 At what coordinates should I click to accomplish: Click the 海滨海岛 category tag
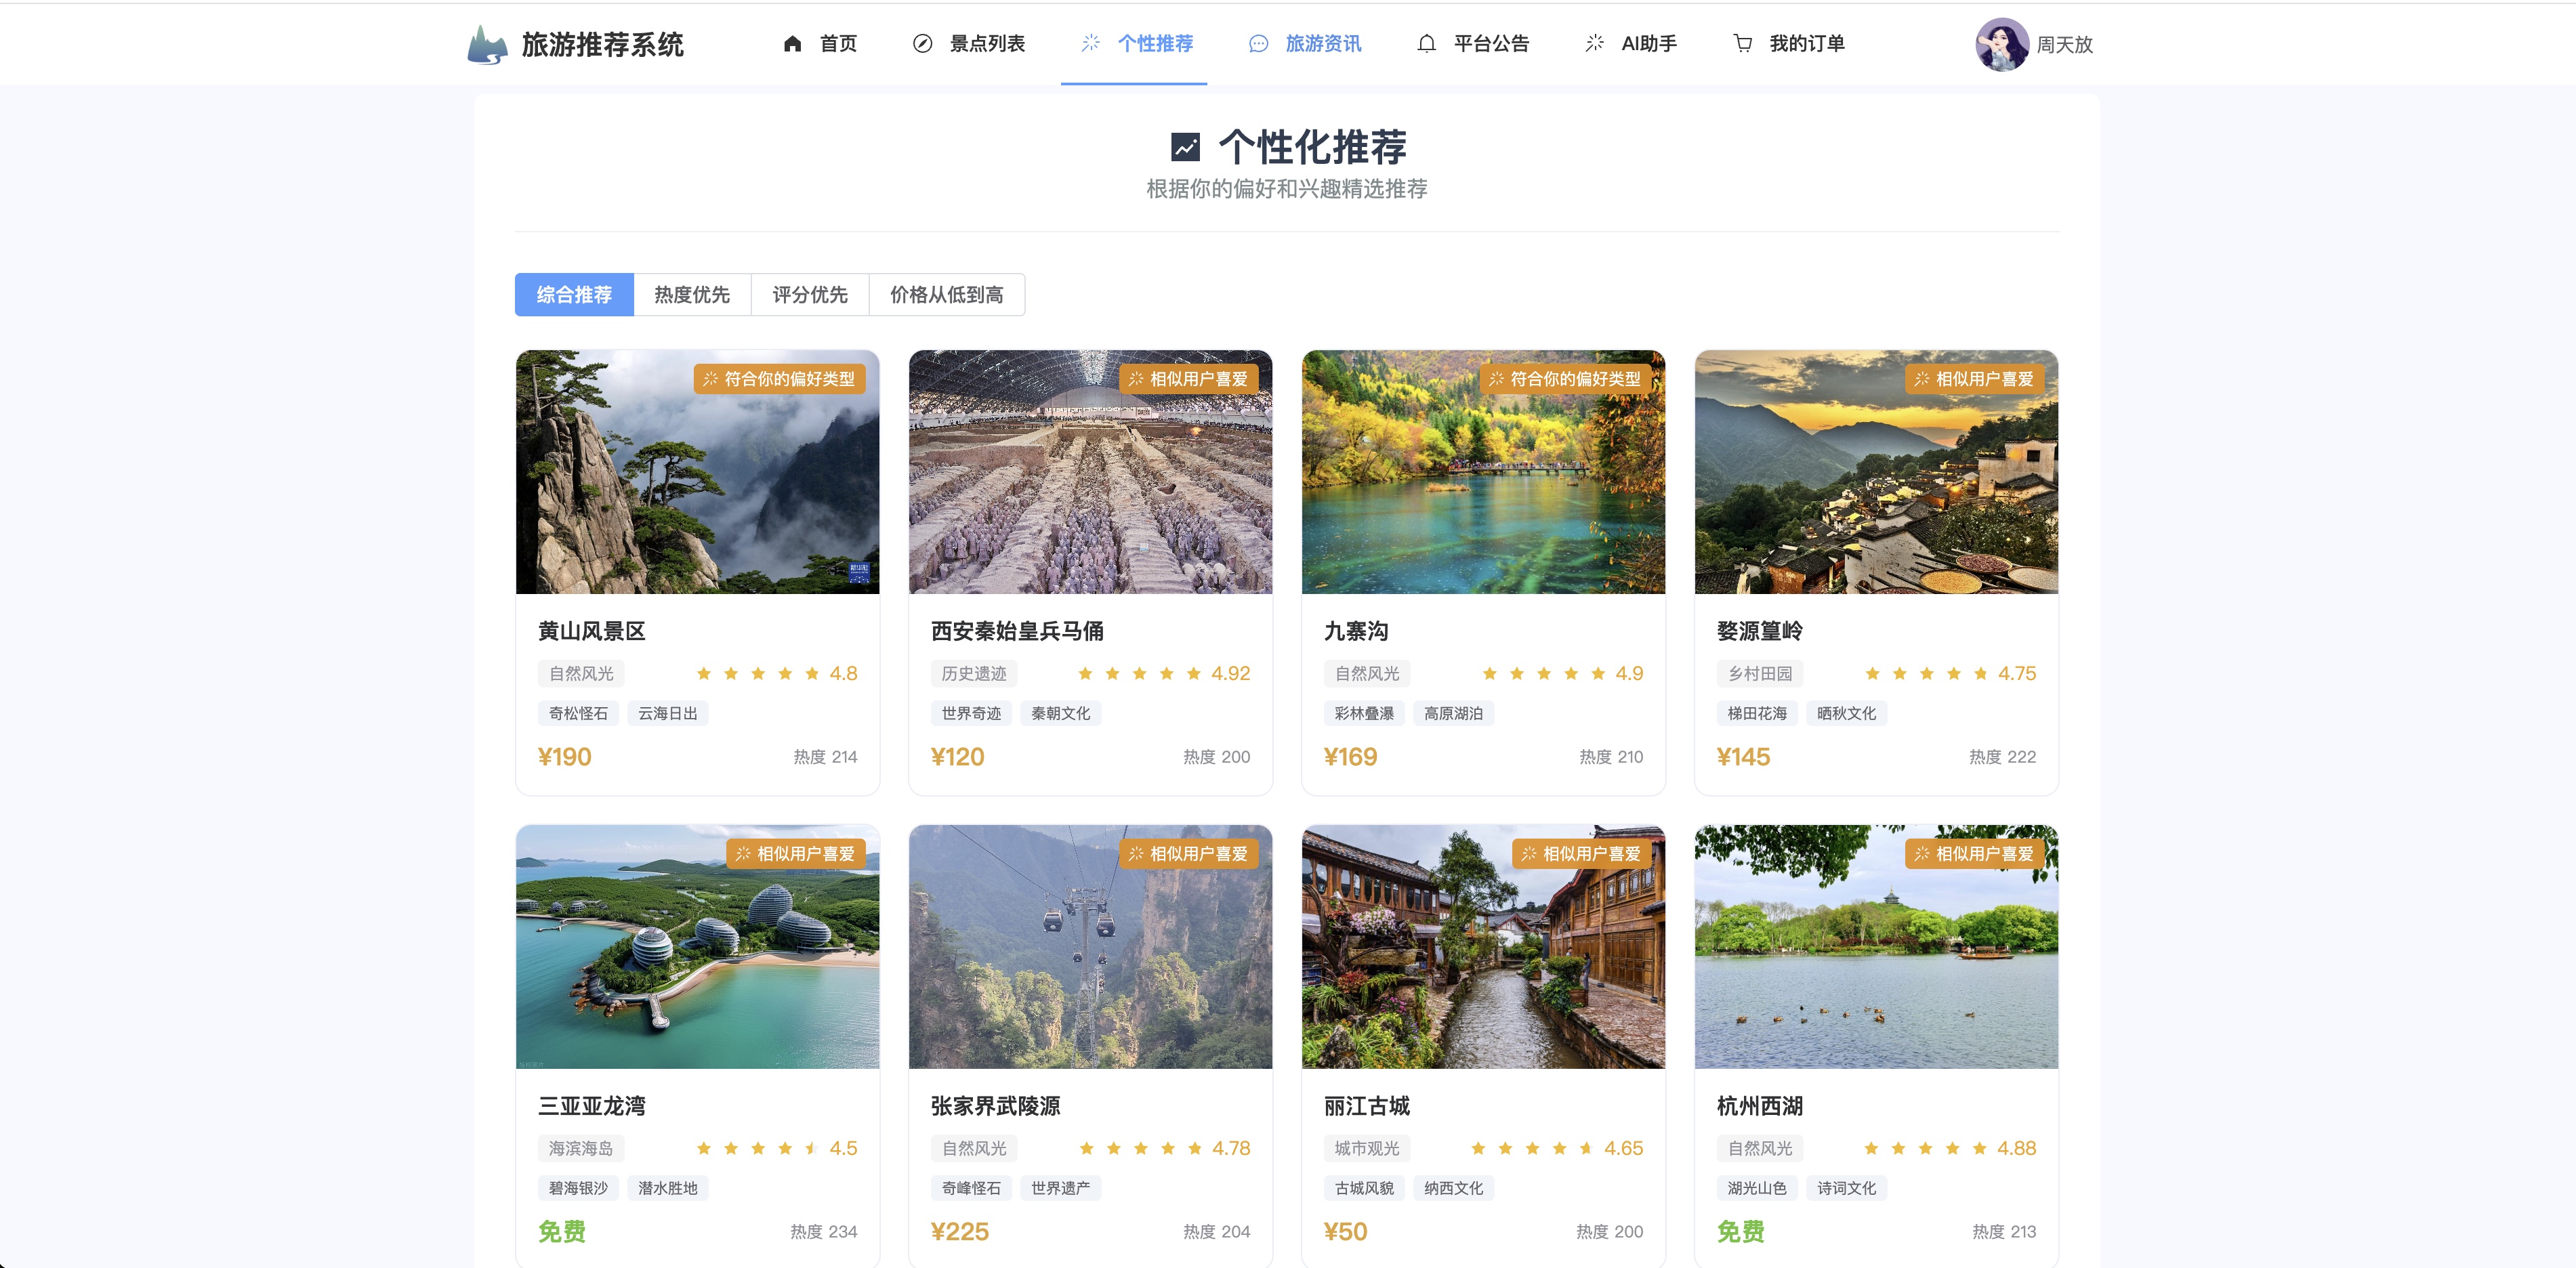pyautogui.click(x=581, y=1149)
